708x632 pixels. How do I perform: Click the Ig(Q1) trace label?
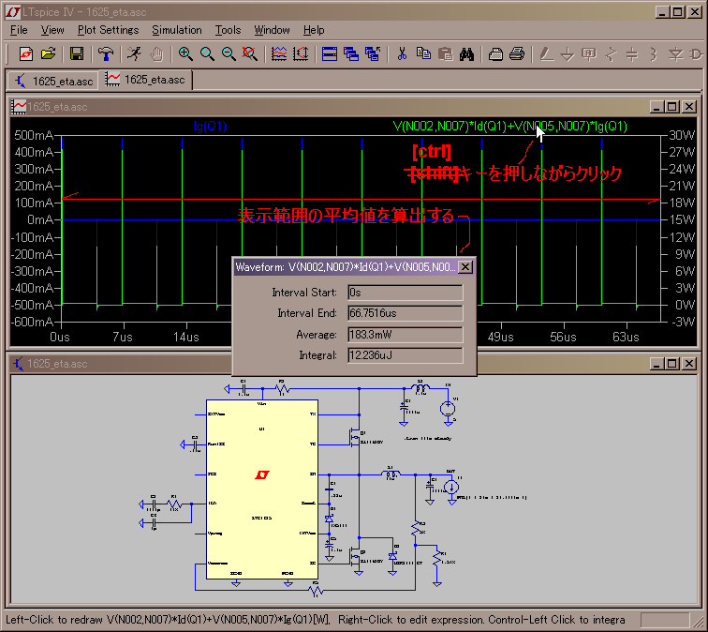coord(210,126)
